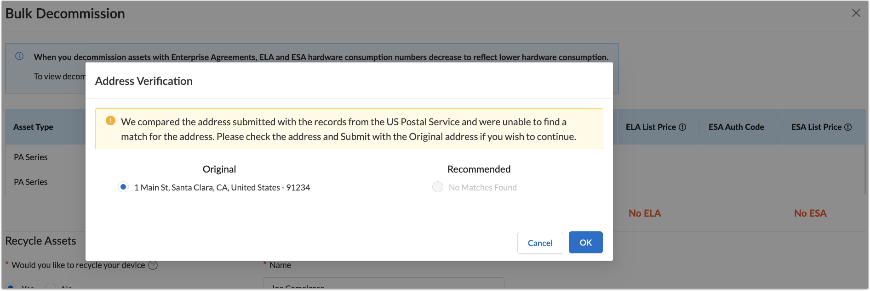
Task: Select the Original address radio button
Action: pyautogui.click(x=123, y=187)
